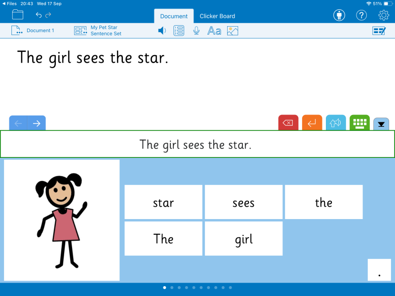395x296 pixels.
Task: Open the Aa font settings
Action: (214, 31)
